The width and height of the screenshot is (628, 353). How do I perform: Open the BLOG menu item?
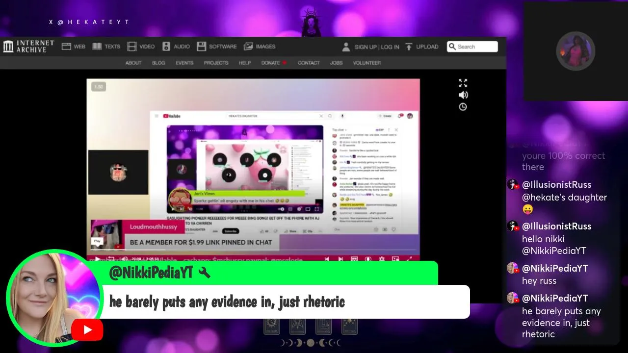click(x=158, y=63)
